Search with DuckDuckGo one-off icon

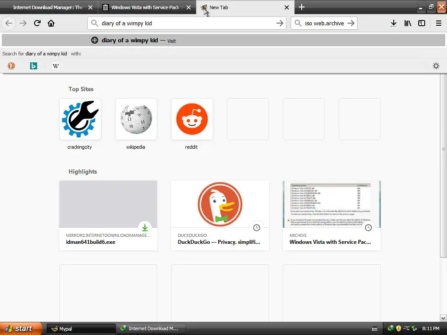pyautogui.click(x=11, y=66)
